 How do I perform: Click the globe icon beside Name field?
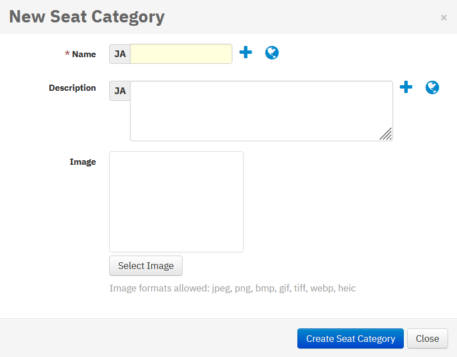pyautogui.click(x=272, y=53)
